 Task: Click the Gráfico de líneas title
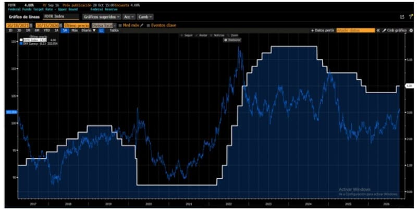(x=24, y=17)
